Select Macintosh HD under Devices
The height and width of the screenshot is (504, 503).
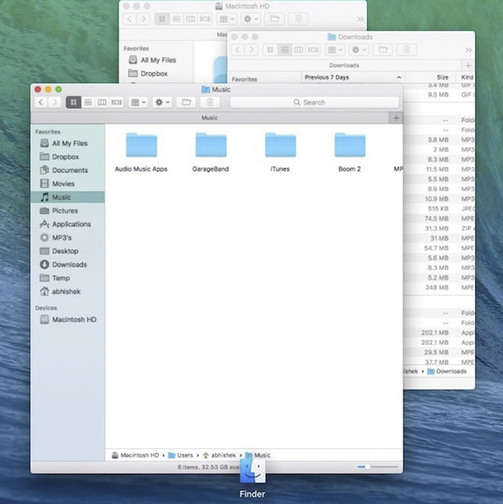pos(68,319)
